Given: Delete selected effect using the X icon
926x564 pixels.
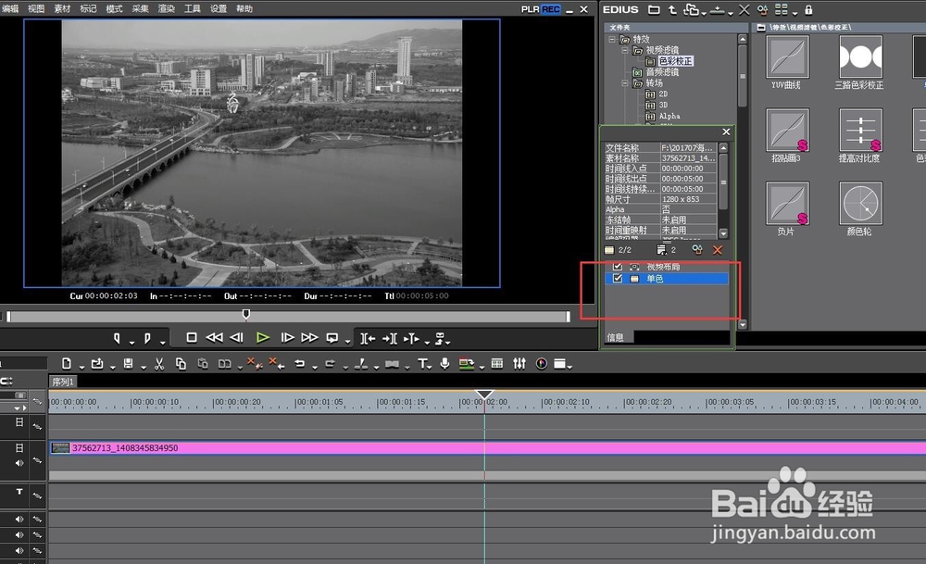Looking at the screenshot, I should coord(745,9).
